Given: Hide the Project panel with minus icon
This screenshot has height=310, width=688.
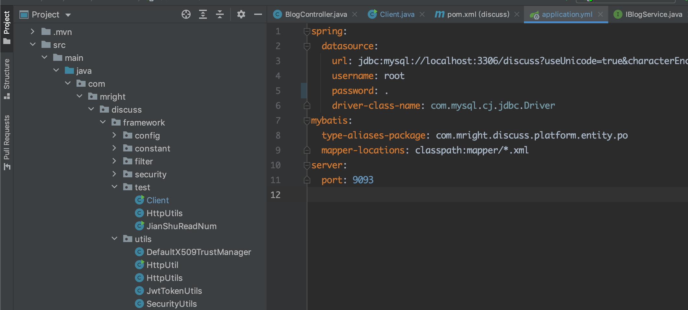Looking at the screenshot, I should pyautogui.click(x=258, y=15).
